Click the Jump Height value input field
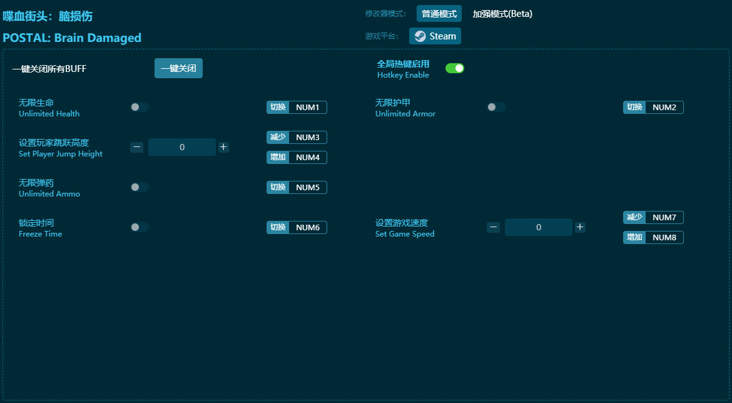Screen dimensions: 732x403 tap(182, 147)
